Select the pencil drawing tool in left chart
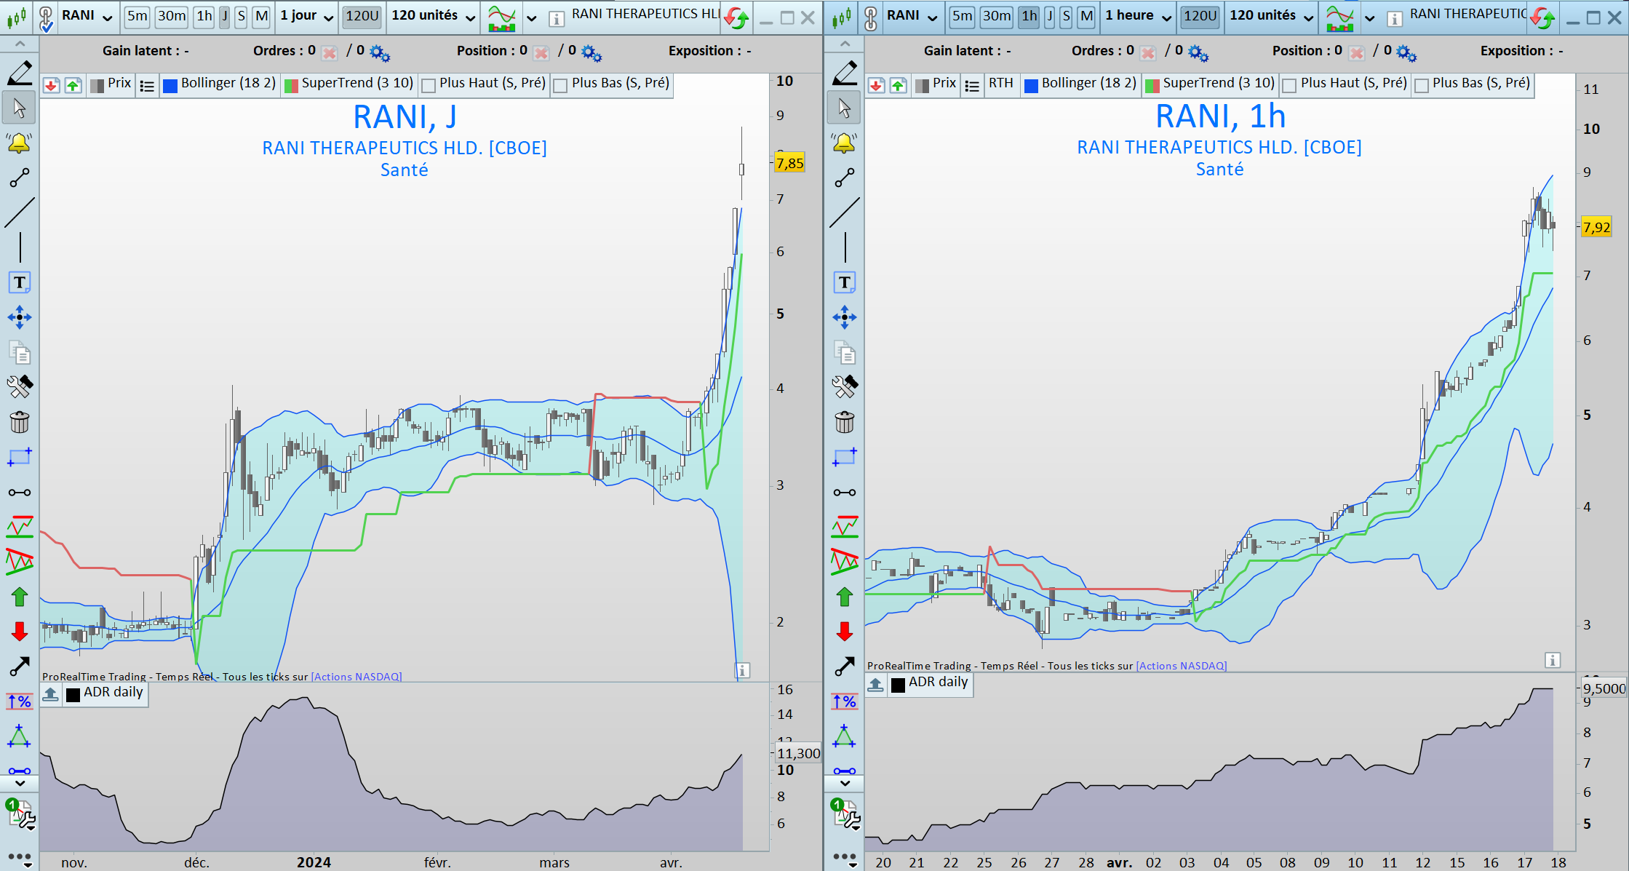Screen dimensions: 1629x871 tap(20, 73)
